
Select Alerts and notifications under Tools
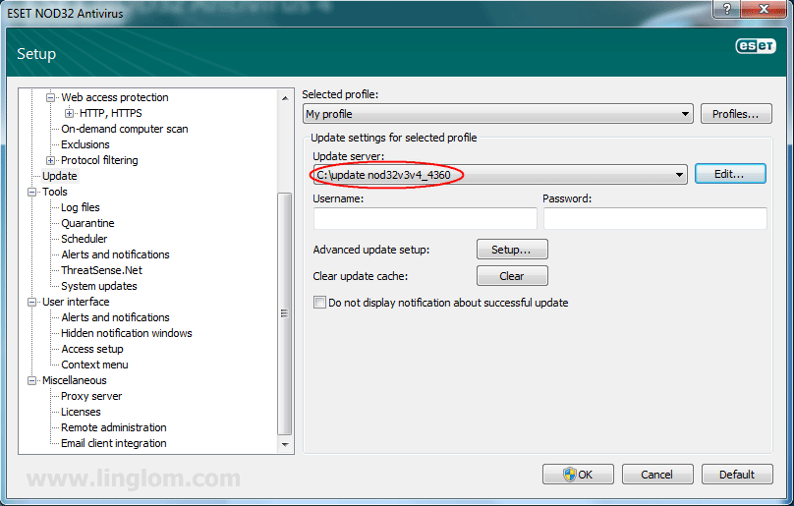coord(115,254)
